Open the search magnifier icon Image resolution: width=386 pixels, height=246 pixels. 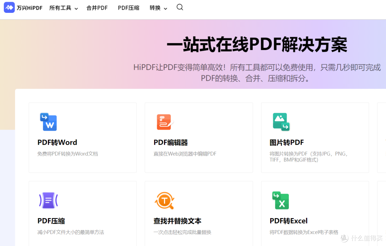click(180, 7)
